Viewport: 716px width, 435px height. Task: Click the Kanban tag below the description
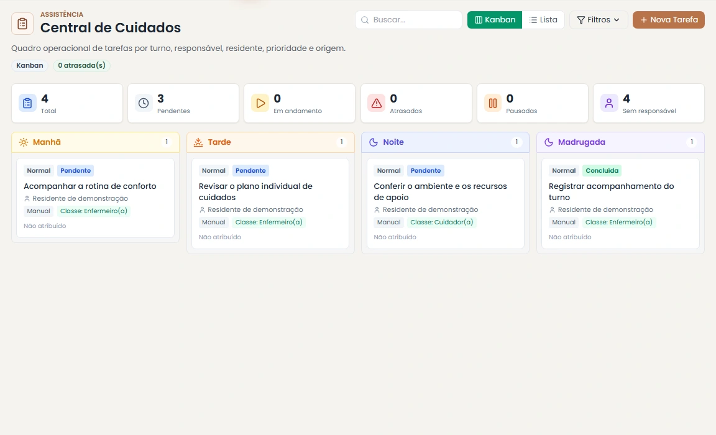point(30,66)
